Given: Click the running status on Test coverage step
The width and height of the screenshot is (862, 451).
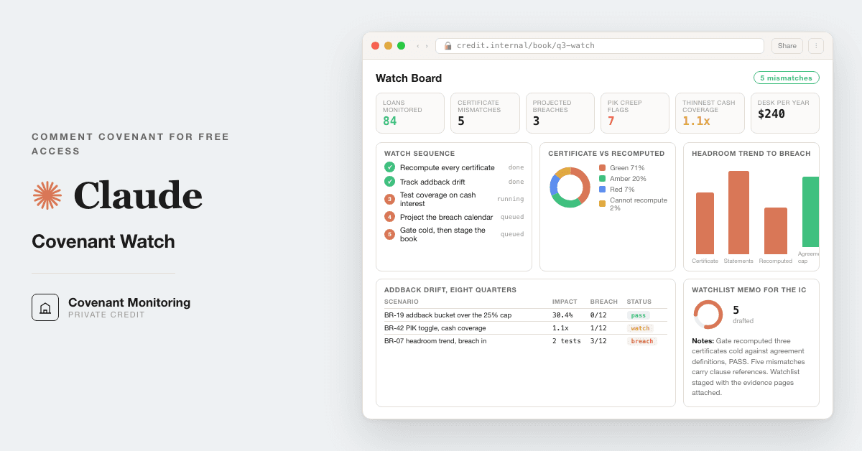Looking at the screenshot, I should [510, 199].
